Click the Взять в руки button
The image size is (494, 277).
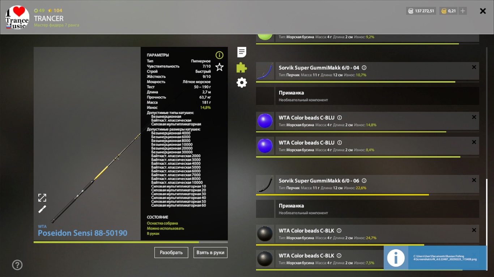210,252
